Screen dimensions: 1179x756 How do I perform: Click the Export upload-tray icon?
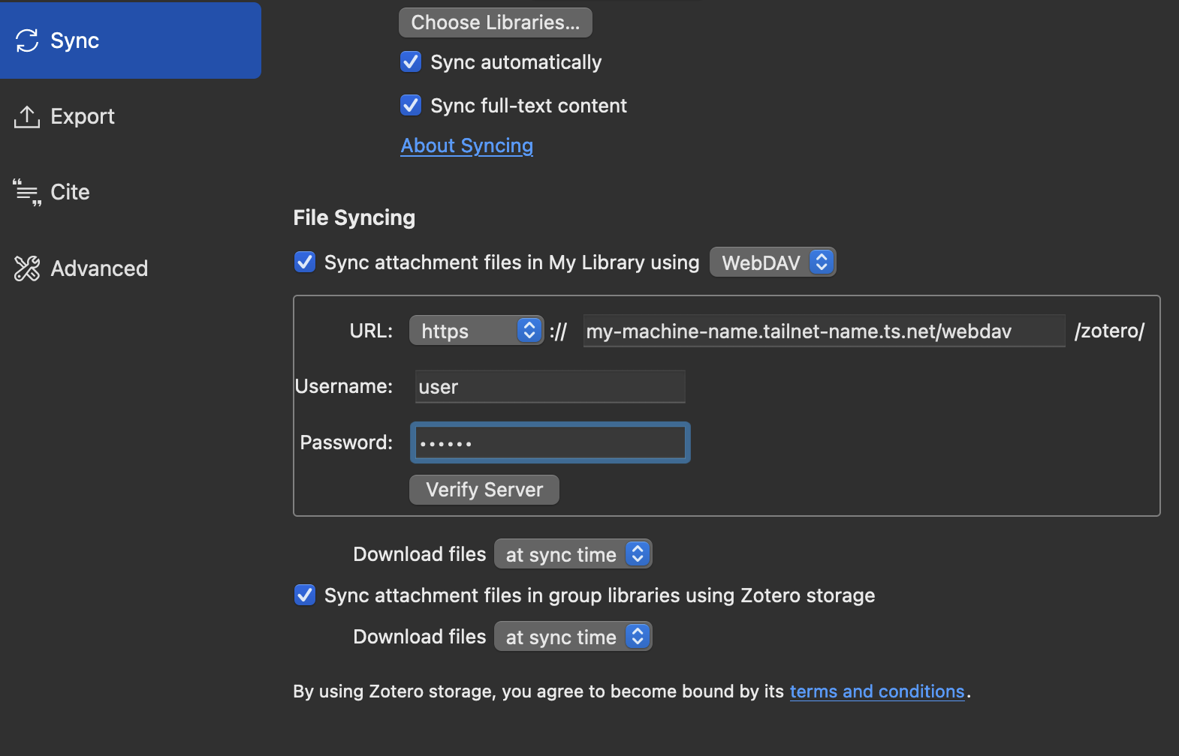27,116
